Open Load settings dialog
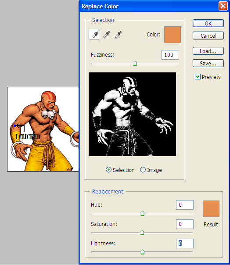 [208, 51]
